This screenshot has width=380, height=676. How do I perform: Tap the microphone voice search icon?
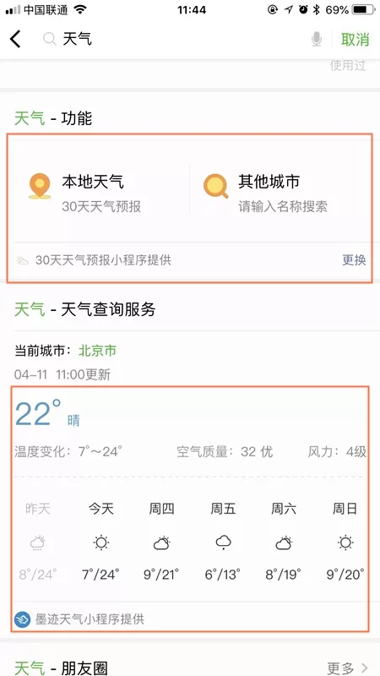pyautogui.click(x=316, y=39)
